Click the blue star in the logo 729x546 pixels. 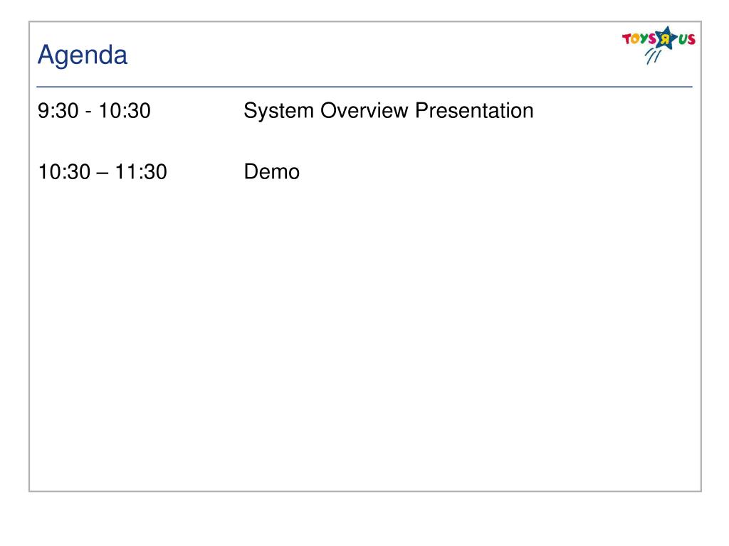pos(666,38)
